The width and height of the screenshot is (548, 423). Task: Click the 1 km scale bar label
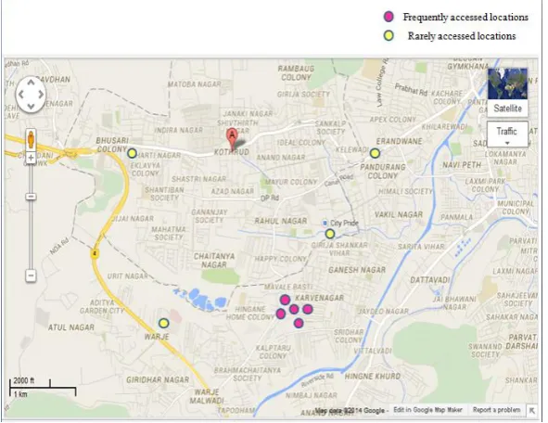[20, 394]
